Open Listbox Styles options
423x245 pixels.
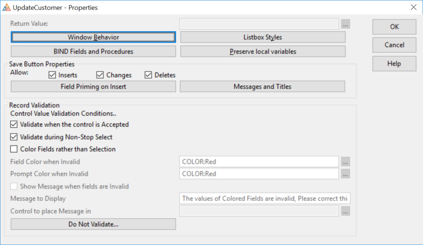(263, 37)
